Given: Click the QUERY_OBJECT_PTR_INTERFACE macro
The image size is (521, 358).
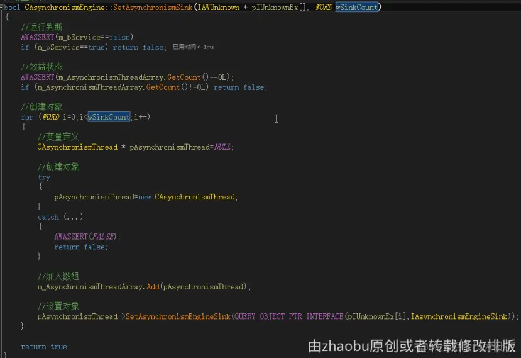Looking at the screenshot, I should point(288,316).
